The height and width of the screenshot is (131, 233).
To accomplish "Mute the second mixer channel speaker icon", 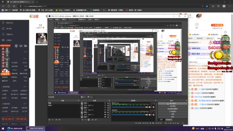I will tap(150, 115).
